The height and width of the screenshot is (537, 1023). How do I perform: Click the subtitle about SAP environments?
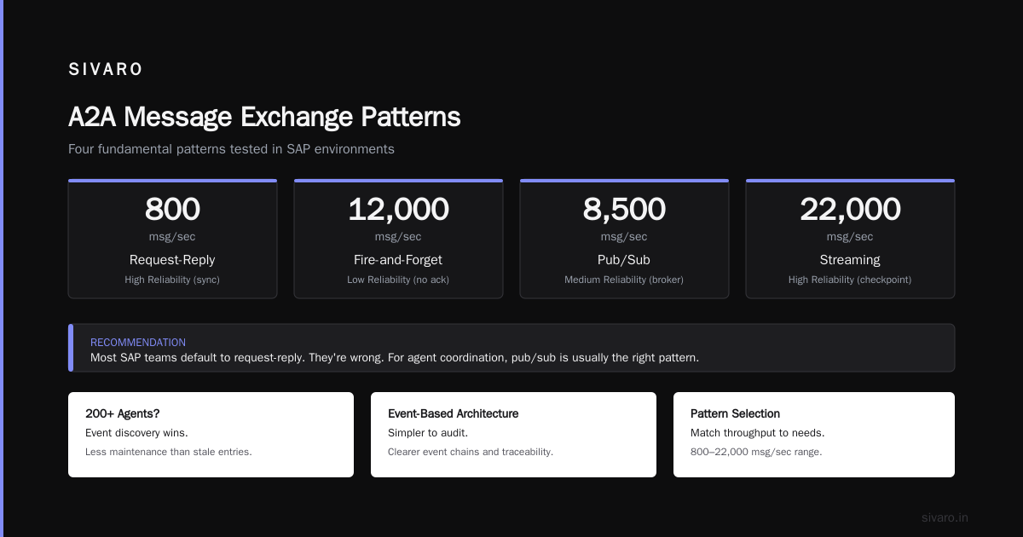click(231, 149)
